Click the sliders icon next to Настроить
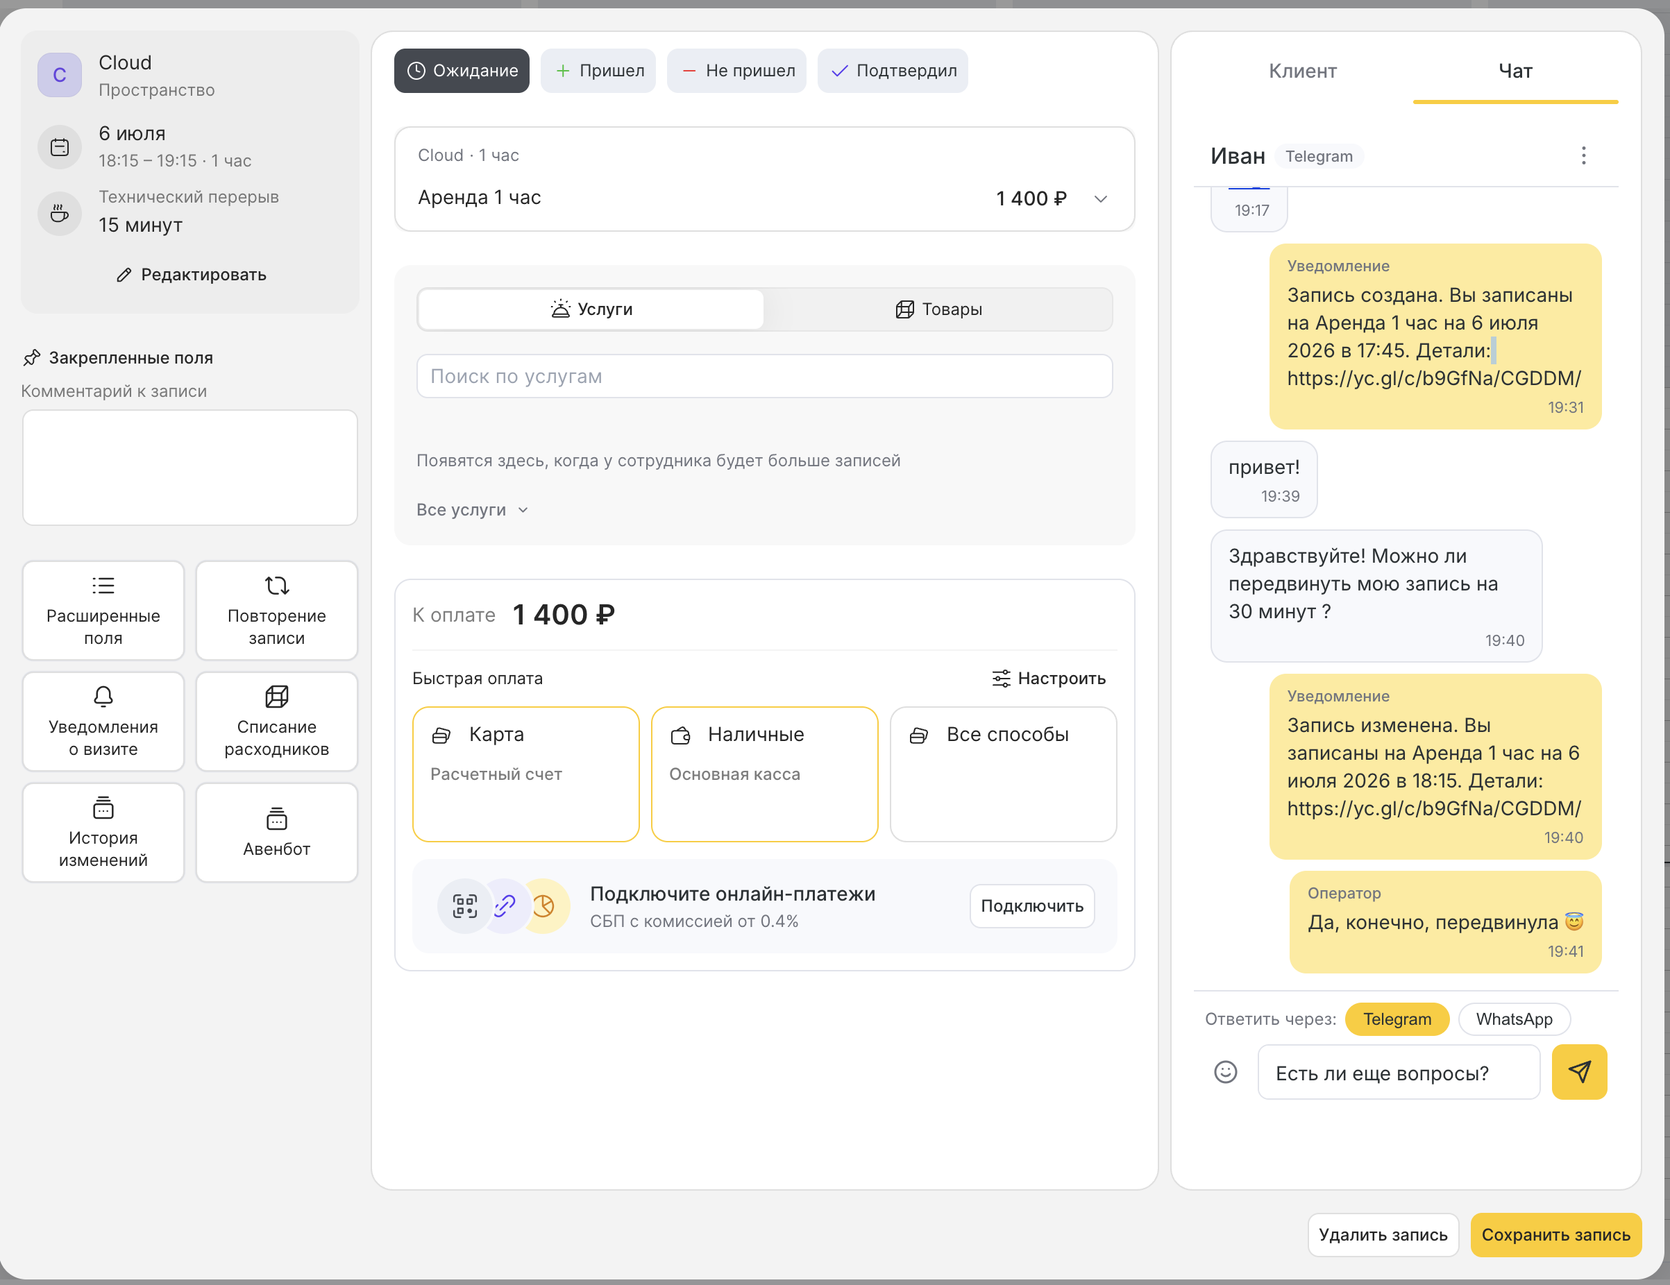 1001,679
